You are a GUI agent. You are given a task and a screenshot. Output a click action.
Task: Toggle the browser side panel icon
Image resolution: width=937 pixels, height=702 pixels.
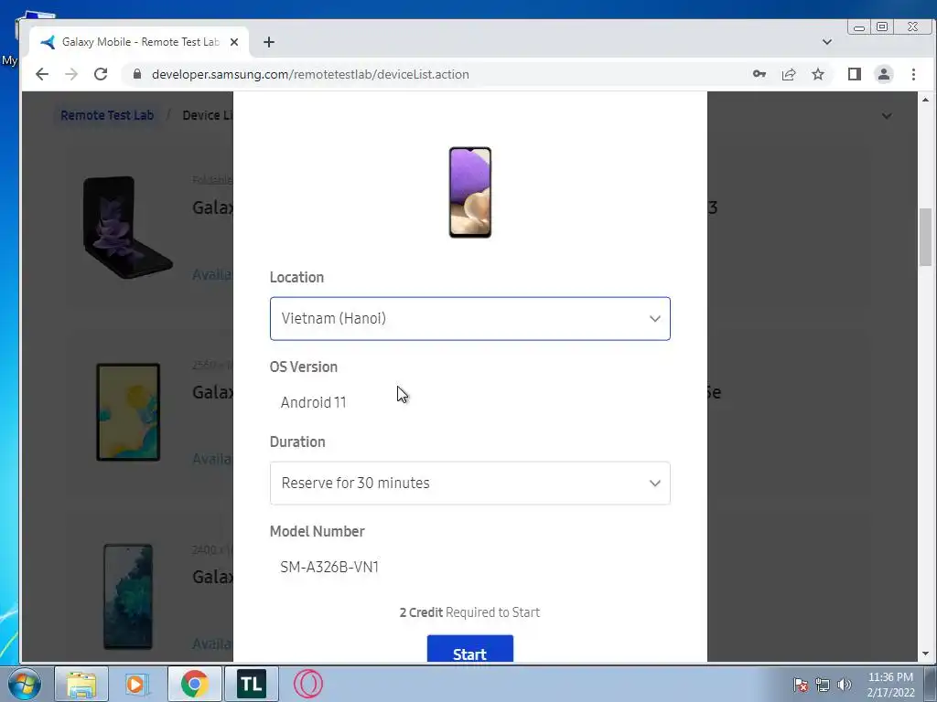click(855, 74)
